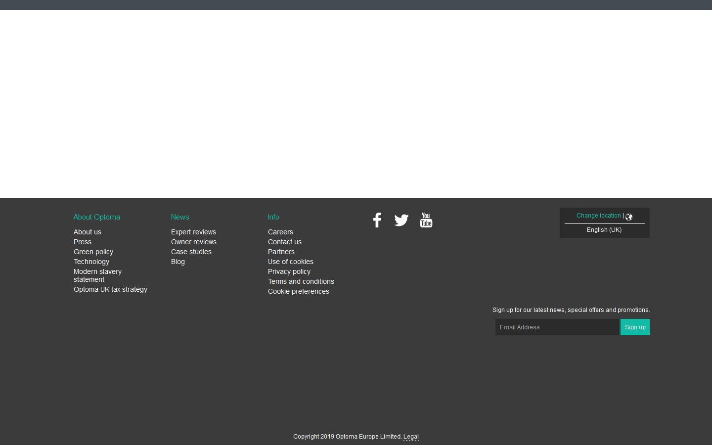Viewport: 712px width, 445px height.
Task: Browse Expert reviews
Action: pos(193,232)
